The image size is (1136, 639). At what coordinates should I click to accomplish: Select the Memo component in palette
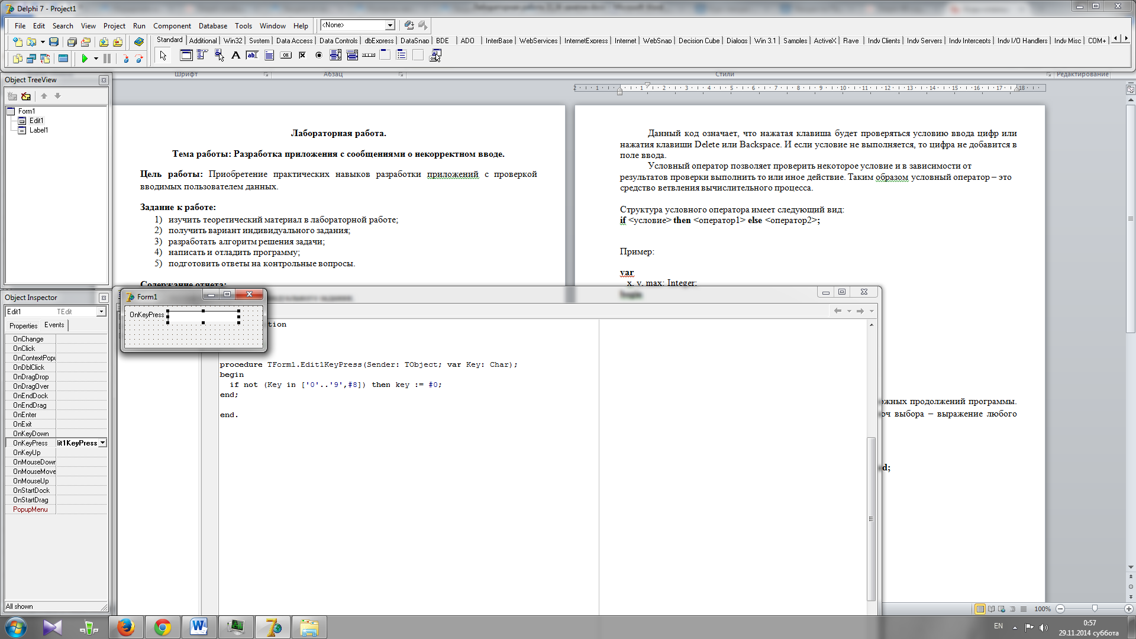[269, 55]
